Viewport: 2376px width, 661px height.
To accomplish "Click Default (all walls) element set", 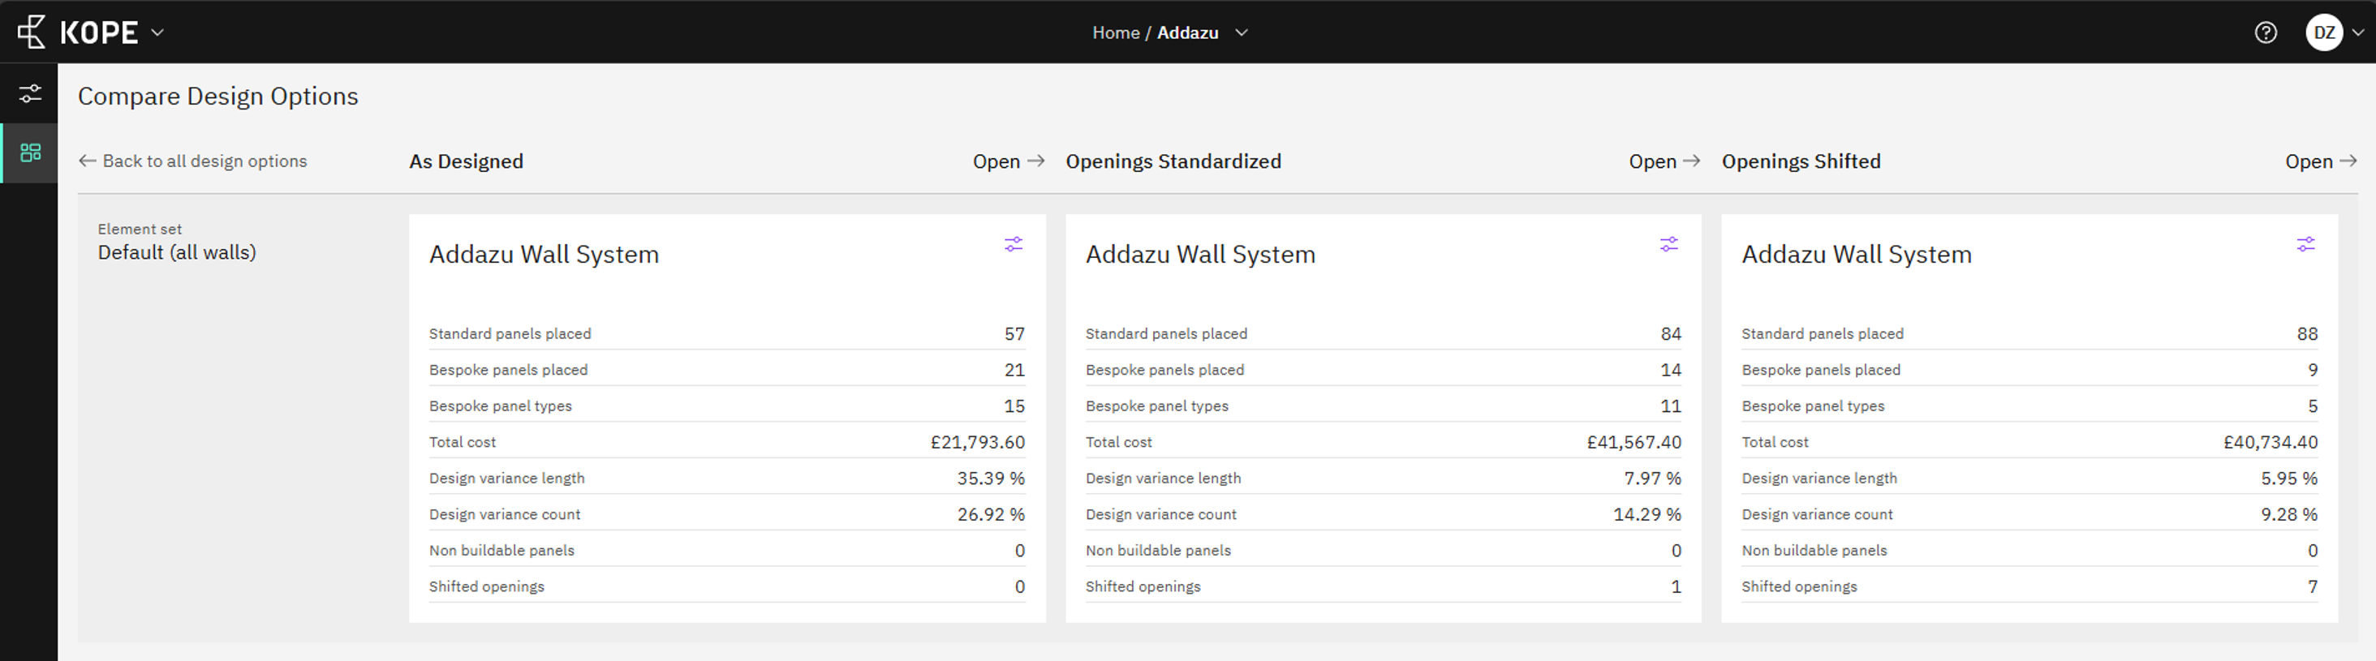I will [177, 252].
